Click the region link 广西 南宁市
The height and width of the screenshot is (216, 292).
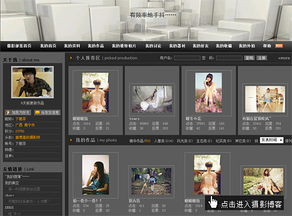tap(25, 125)
